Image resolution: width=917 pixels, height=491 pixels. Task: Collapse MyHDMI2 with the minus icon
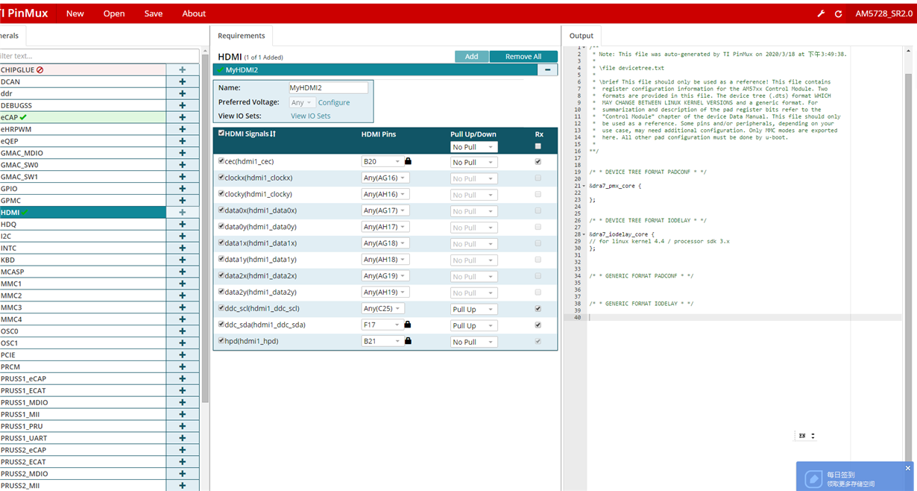[547, 69]
